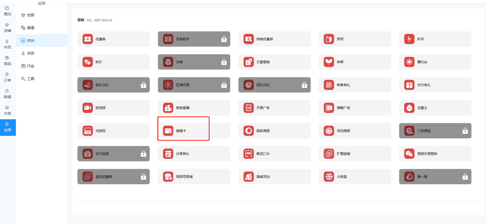Open the 发券助手 locked card
This screenshot has height=224, width=486.
click(x=194, y=39)
